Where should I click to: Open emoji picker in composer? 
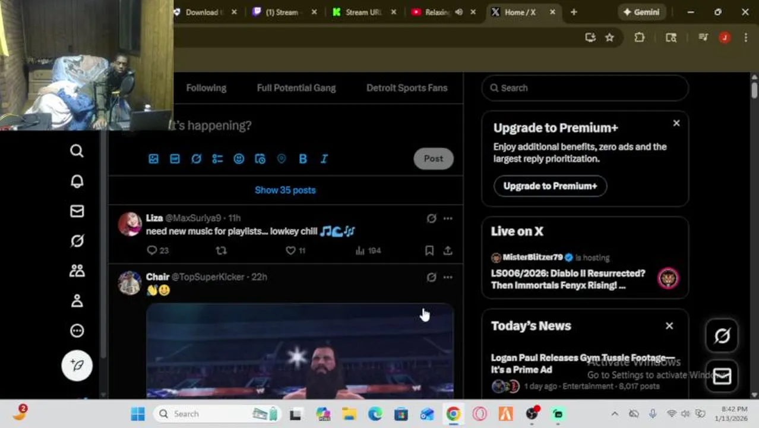[x=239, y=159]
